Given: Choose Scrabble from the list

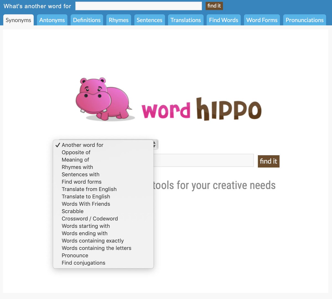Looking at the screenshot, I should coord(103,211).
